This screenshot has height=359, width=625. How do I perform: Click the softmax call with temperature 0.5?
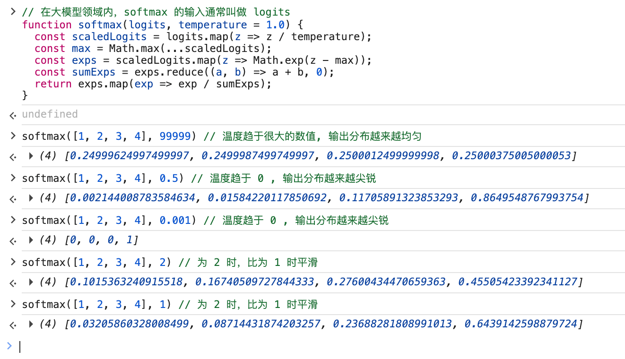tap(106, 178)
